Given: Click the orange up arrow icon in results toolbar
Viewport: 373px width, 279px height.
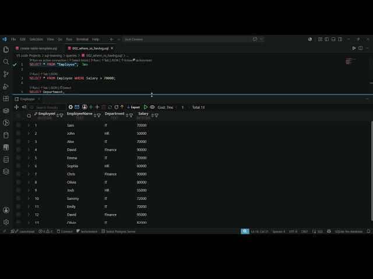Looking at the screenshot, I should click(122, 107).
